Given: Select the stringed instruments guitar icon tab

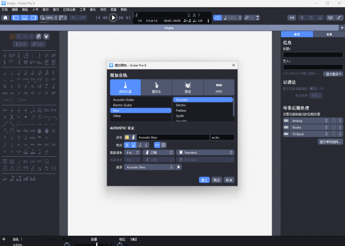Looking at the screenshot, I should (125, 87).
